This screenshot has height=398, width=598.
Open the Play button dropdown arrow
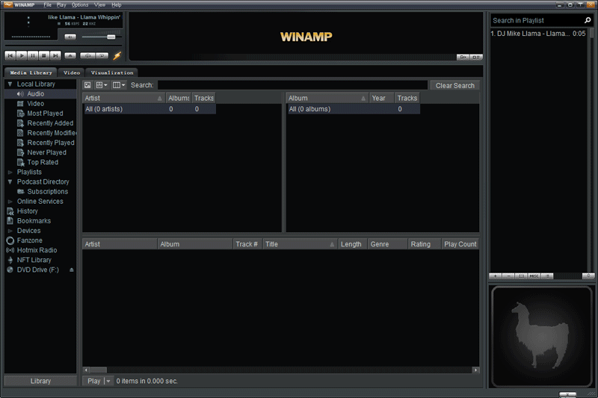coord(108,381)
